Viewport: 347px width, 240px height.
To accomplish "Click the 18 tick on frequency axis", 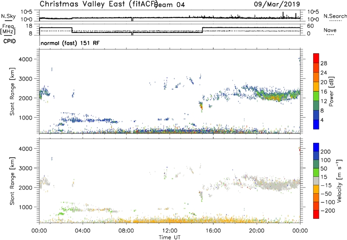I will (29, 26).
